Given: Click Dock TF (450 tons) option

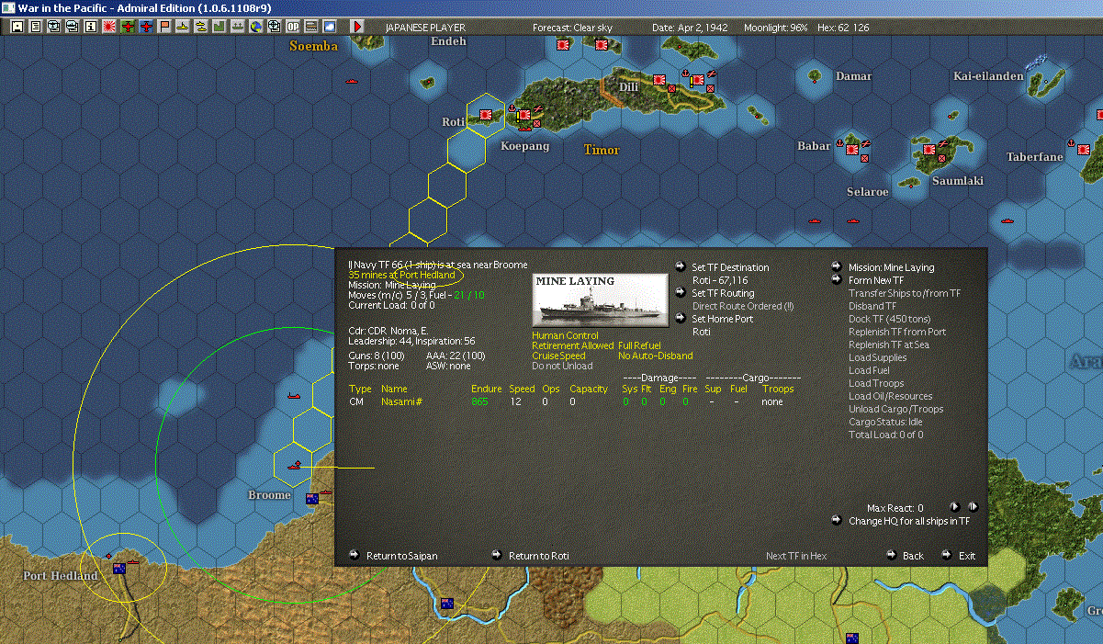Looking at the screenshot, I should (890, 319).
